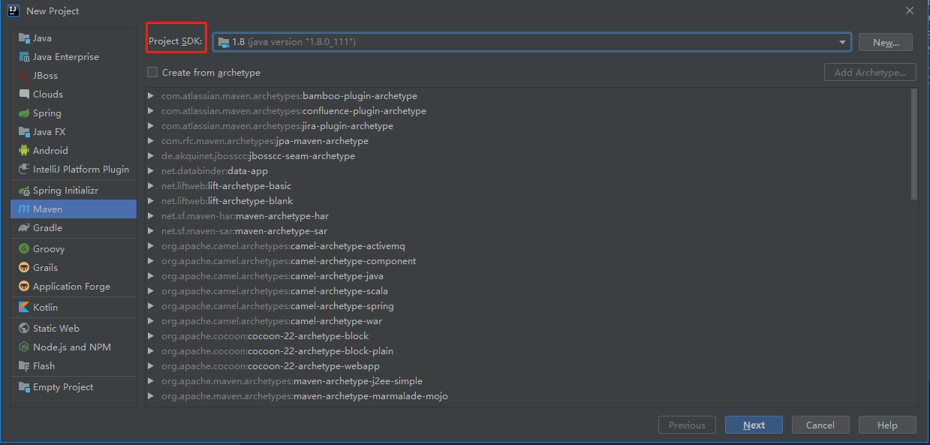Select Java Enterprise project type
Viewport: 930px width, 445px height.
click(x=65, y=57)
